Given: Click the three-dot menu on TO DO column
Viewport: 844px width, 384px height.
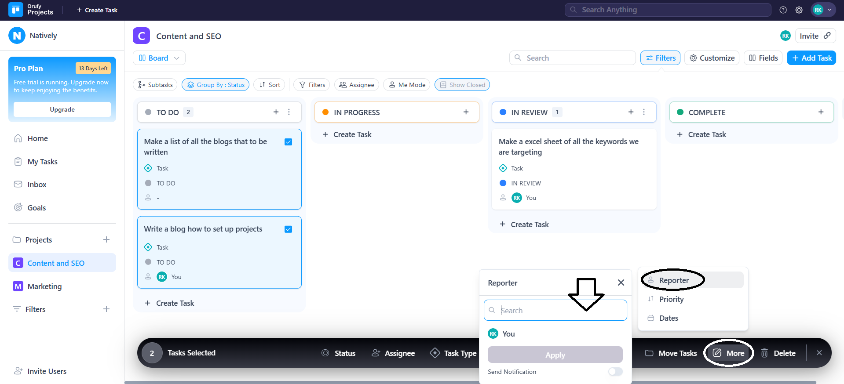Looking at the screenshot, I should pyautogui.click(x=289, y=112).
